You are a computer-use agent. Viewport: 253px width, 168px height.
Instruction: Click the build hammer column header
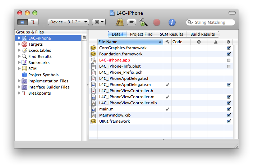point(167,42)
